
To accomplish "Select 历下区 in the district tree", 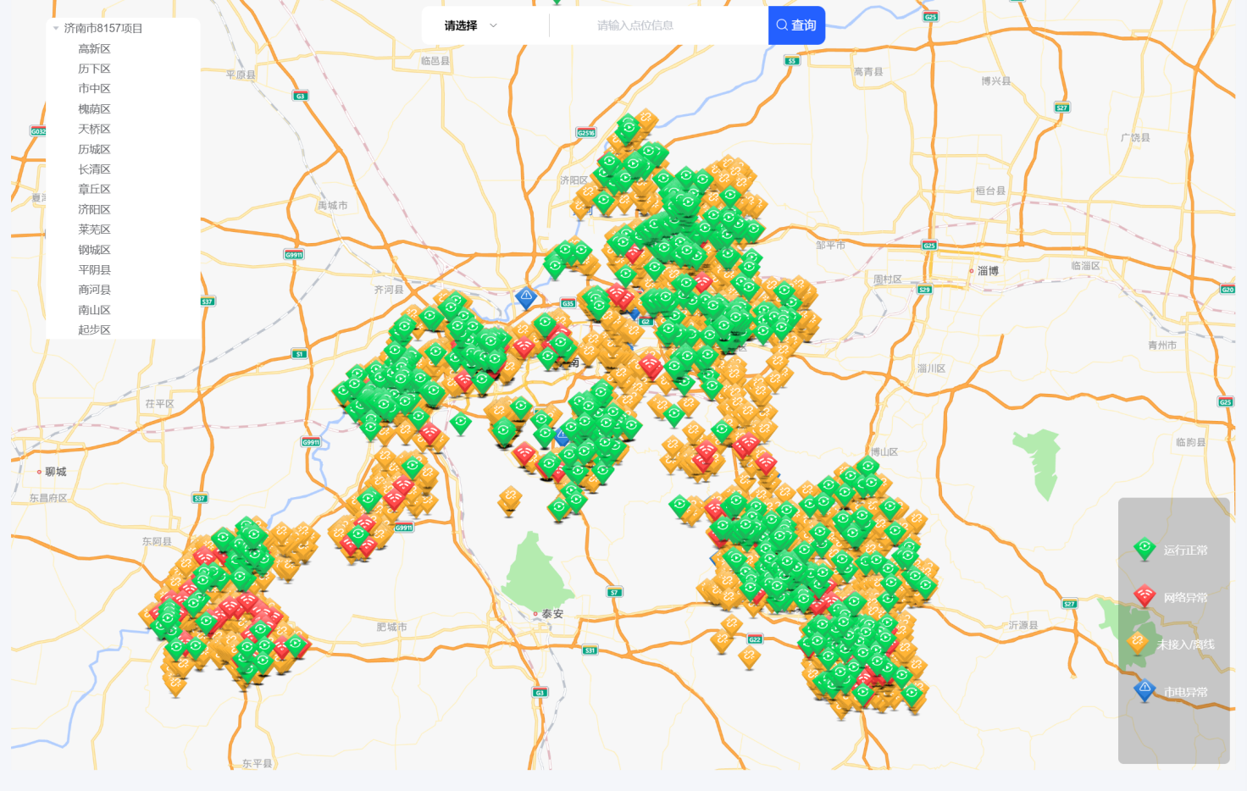I will [94, 69].
